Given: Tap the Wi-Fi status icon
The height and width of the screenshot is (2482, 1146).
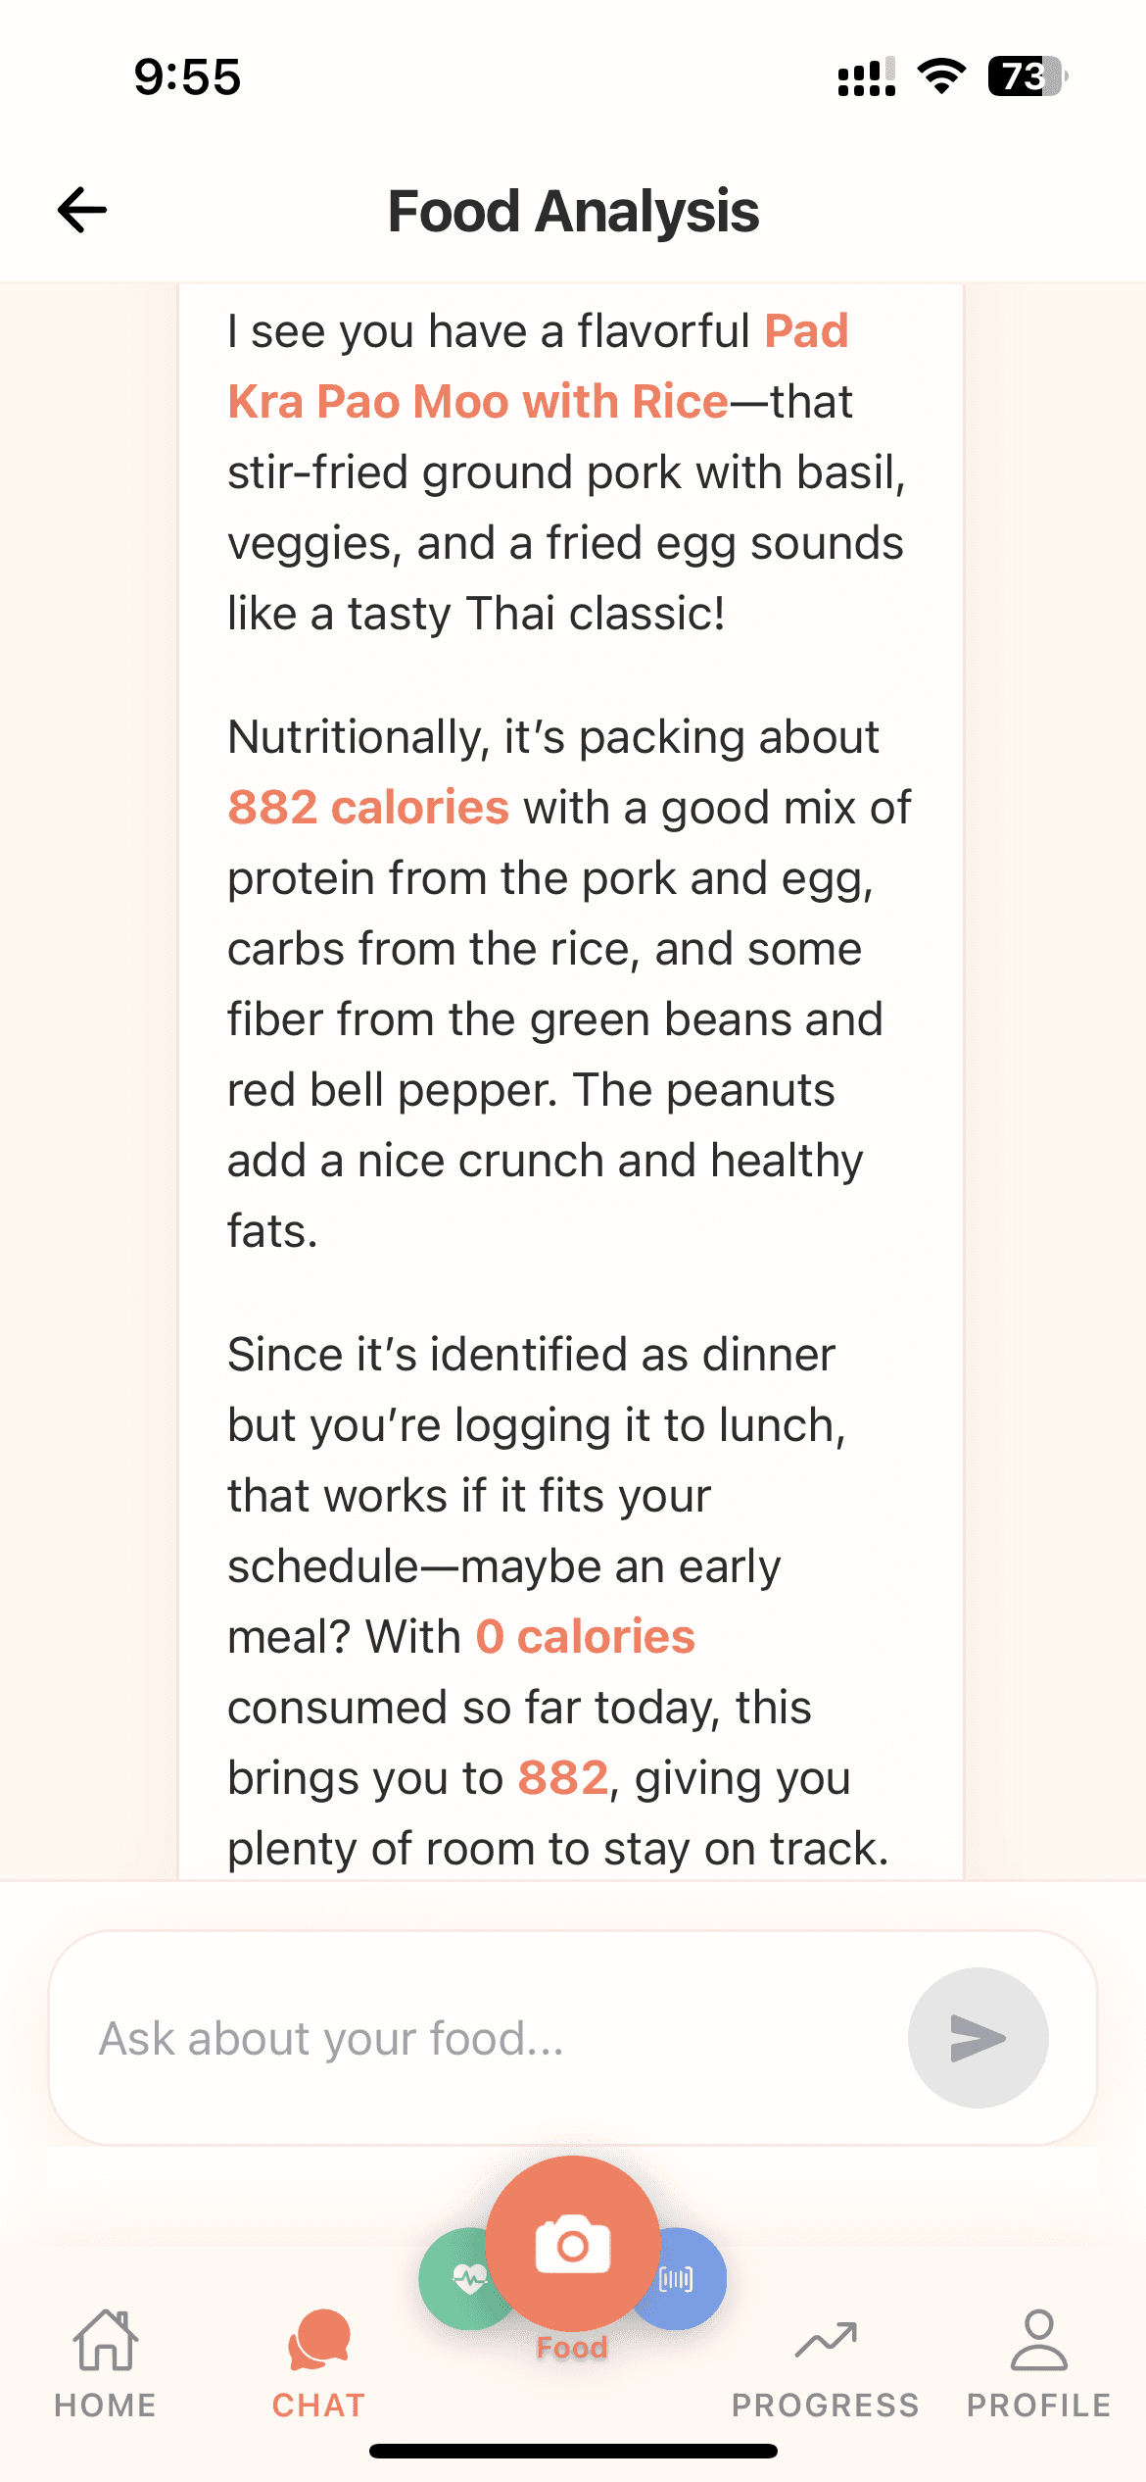Looking at the screenshot, I should click(941, 76).
